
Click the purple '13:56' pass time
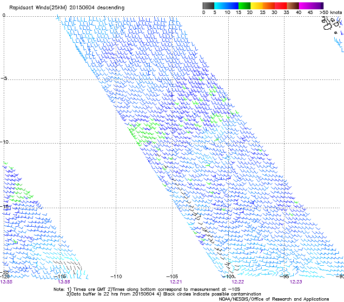pos(64,282)
